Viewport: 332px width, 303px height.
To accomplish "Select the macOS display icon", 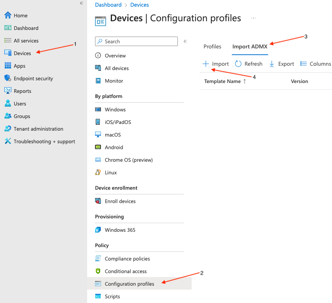I will click(x=98, y=135).
